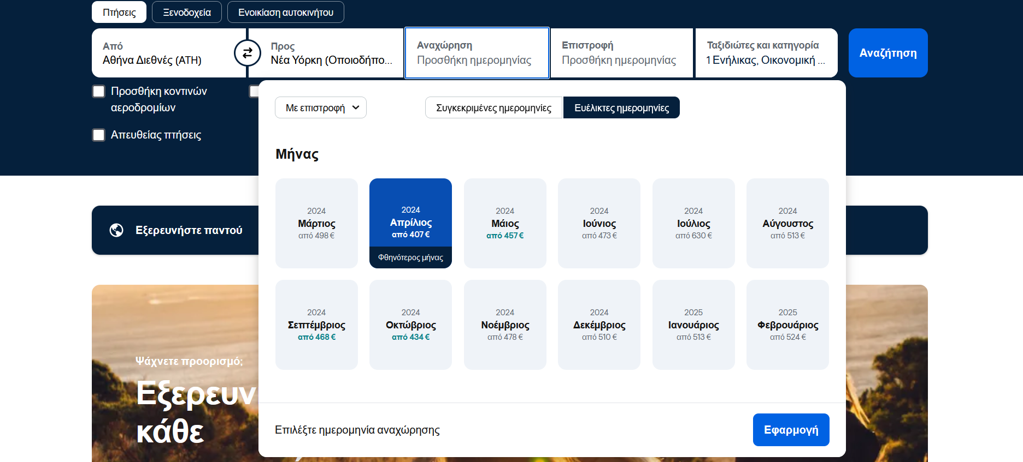Image resolution: width=1023 pixels, height=462 pixels.
Task: Open the Αναχώρηση departure date field
Action: pyautogui.click(x=477, y=53)
